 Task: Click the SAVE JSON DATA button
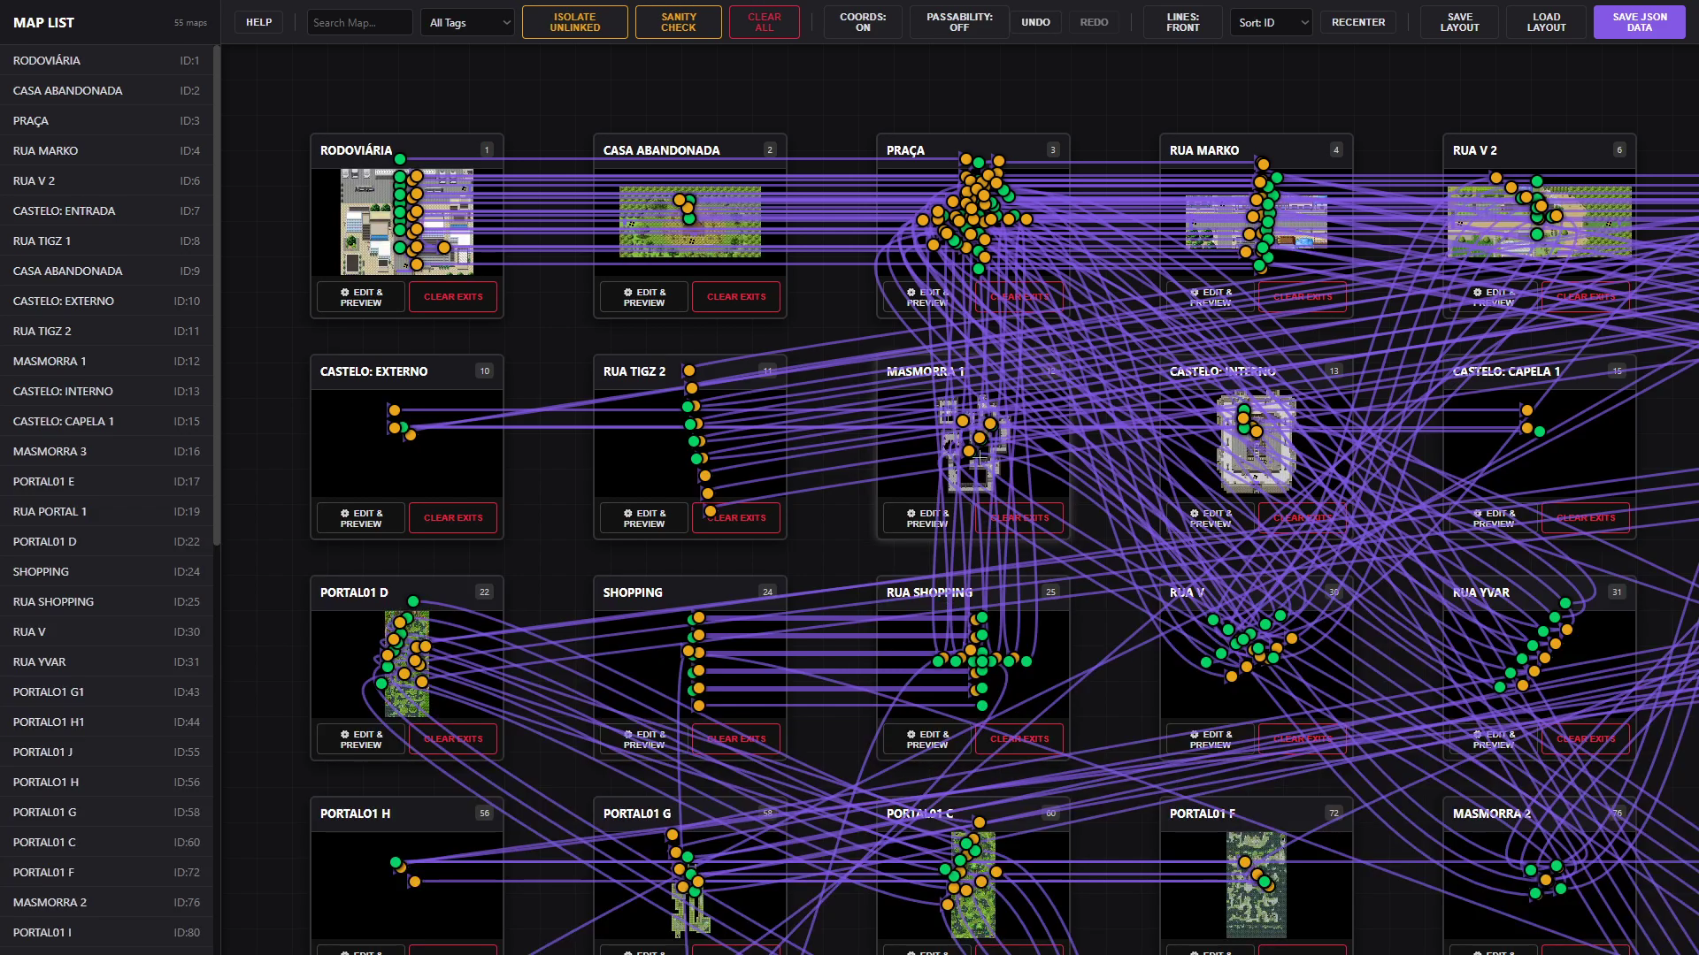(x=1640, y=22)
